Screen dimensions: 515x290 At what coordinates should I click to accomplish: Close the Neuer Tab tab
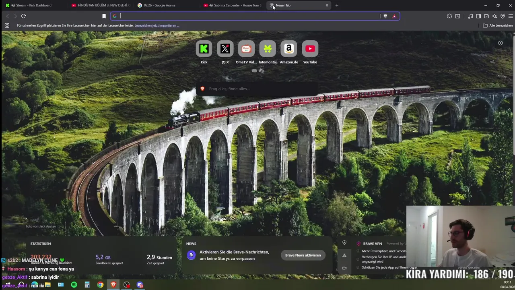click(x=327, y=5)
